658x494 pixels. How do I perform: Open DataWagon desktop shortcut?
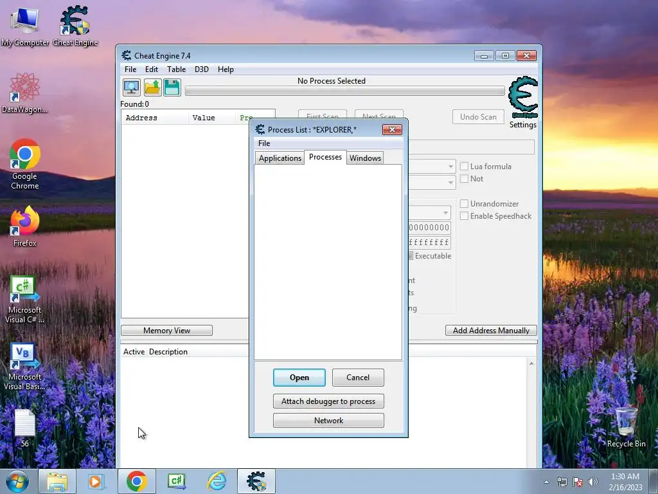tap(25, 93)
